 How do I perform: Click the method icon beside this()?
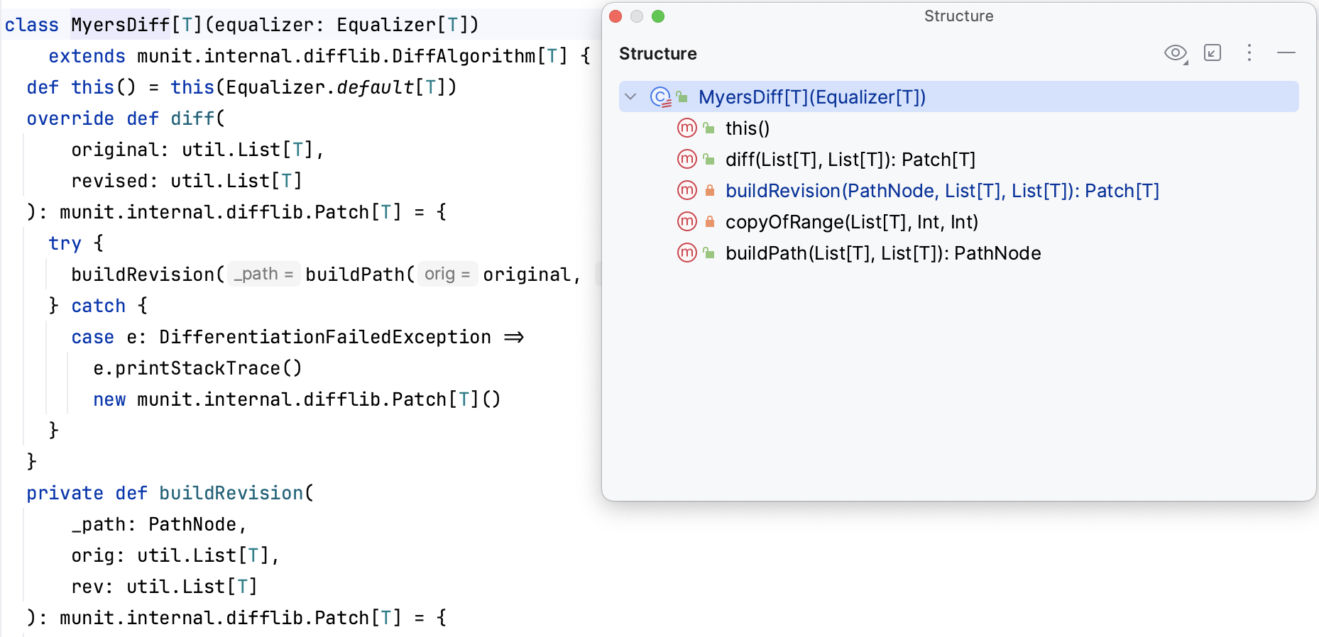pyautogui.click(x=687, y=128)
